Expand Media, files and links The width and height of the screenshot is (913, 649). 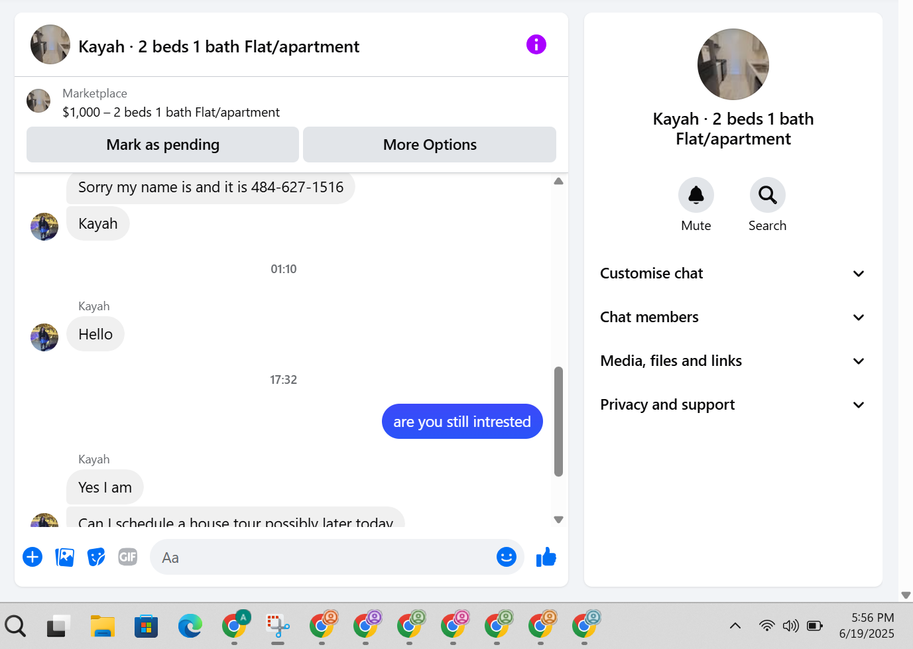click(733, 361)
